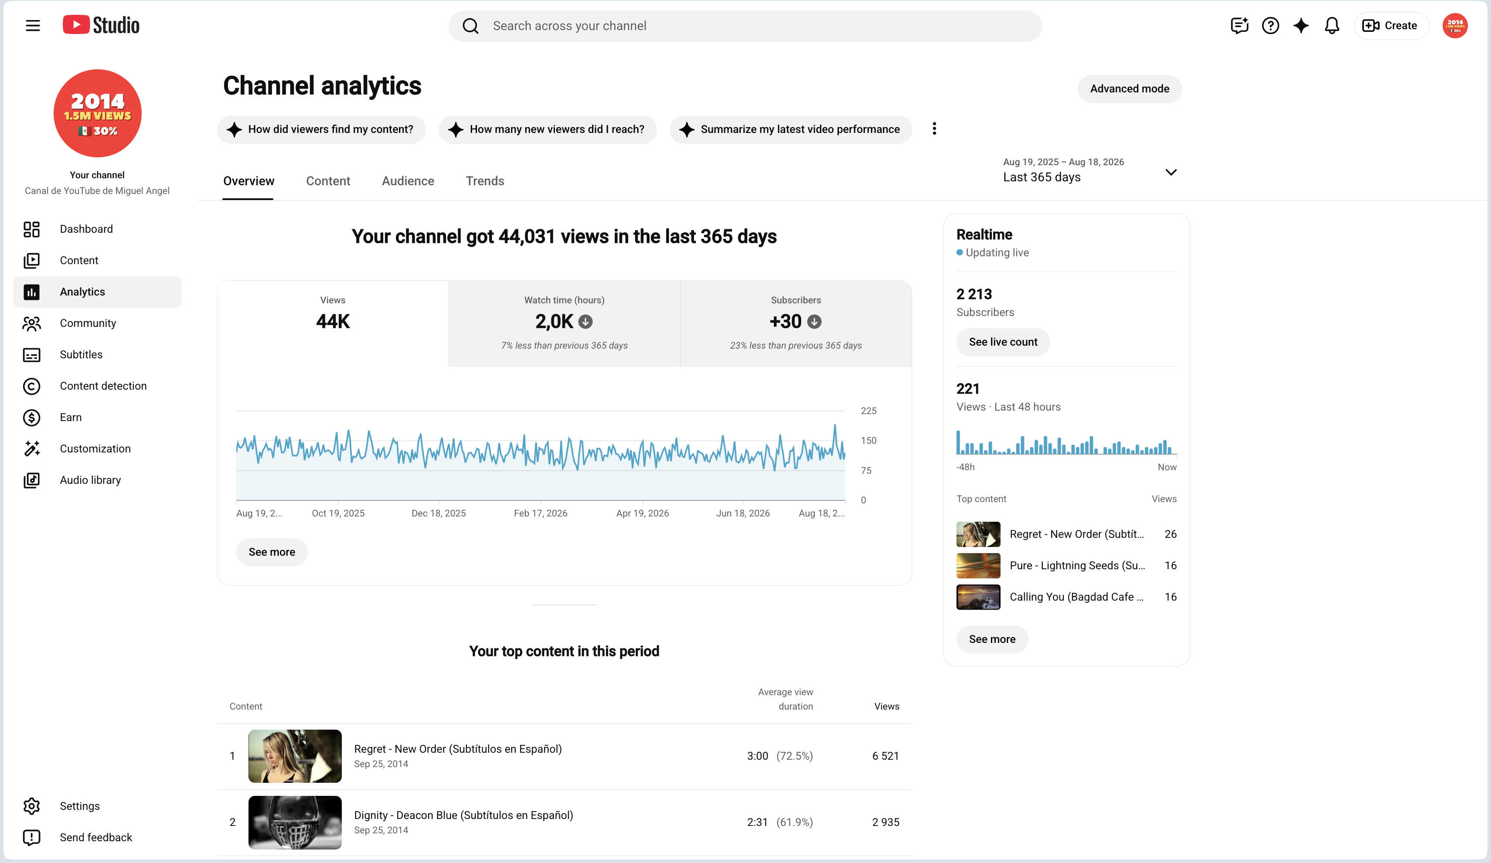The image size is (1491, 863).
Task: Open the help question mark icon
Action: [1270, 25]
